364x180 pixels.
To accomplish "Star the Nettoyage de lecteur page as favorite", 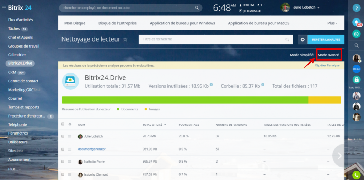I will (x=125, y=39).
